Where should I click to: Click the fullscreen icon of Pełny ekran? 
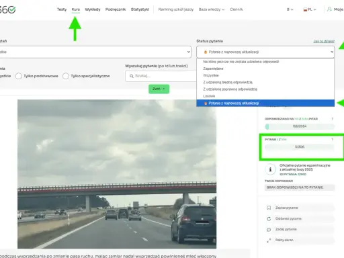[x=269, y=241]
